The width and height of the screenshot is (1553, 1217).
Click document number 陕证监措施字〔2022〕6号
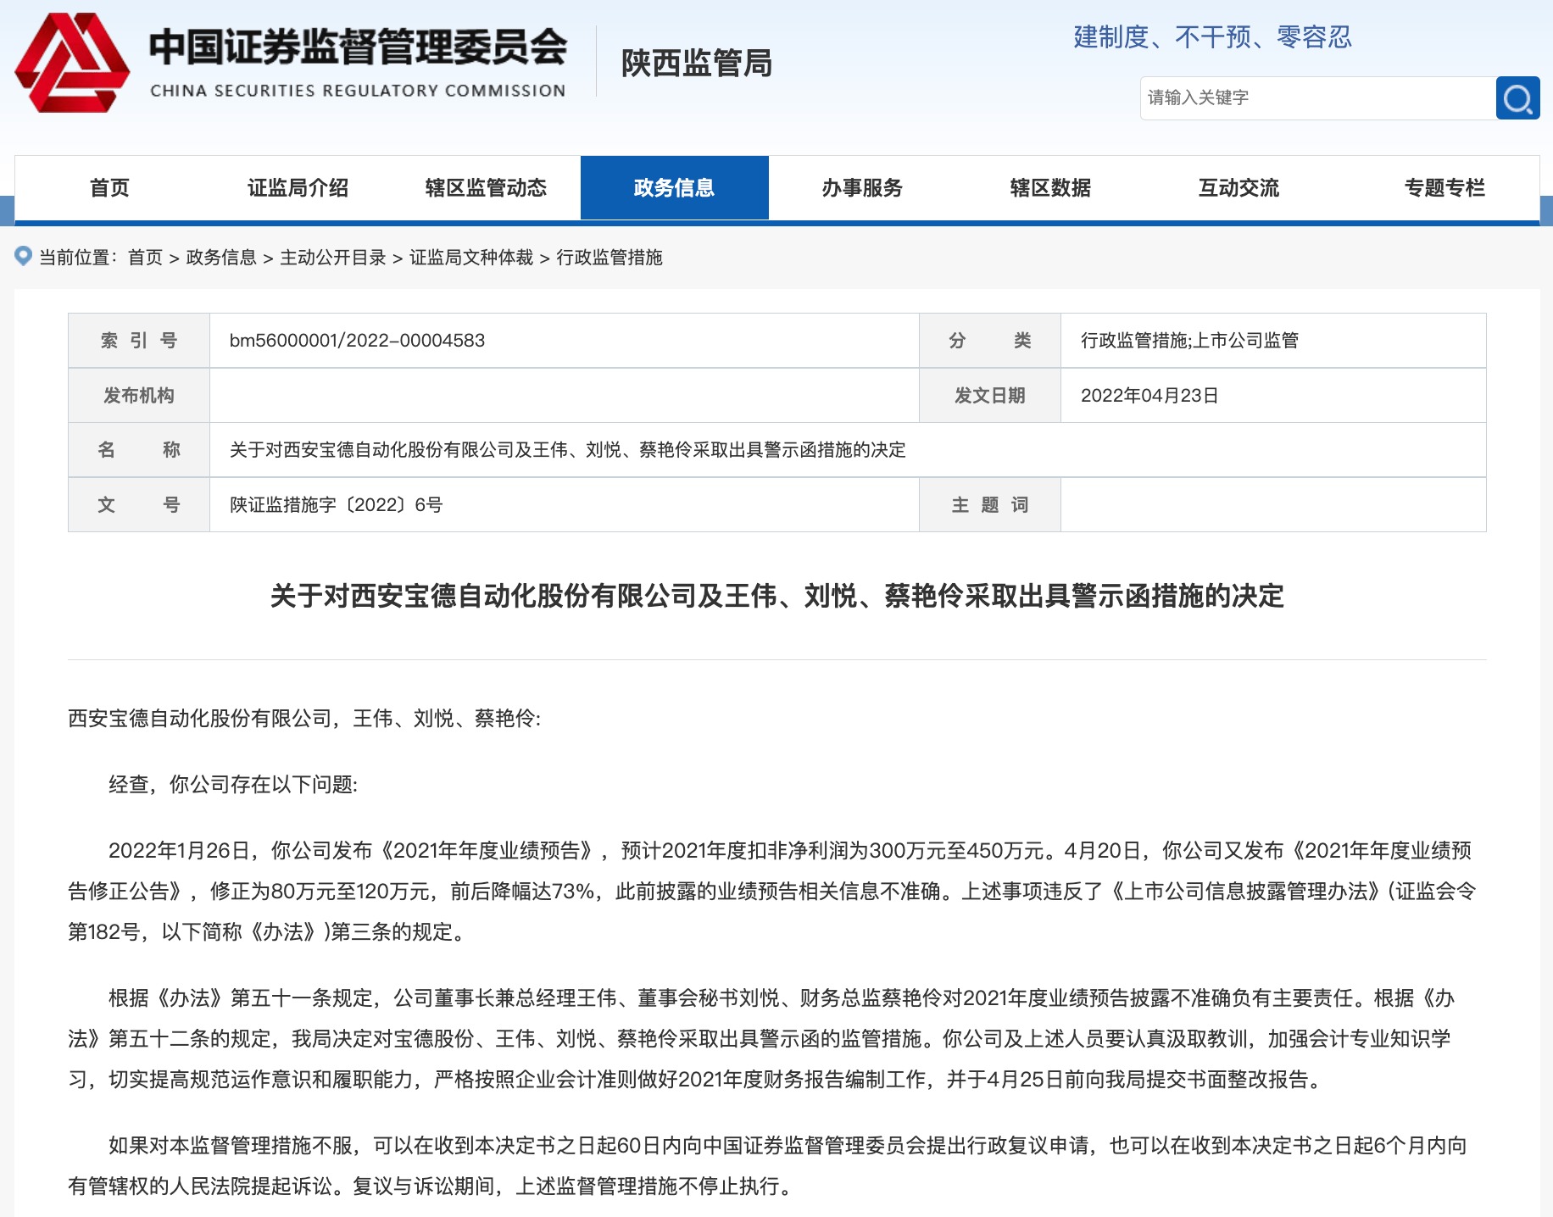[x=337, y=505]
